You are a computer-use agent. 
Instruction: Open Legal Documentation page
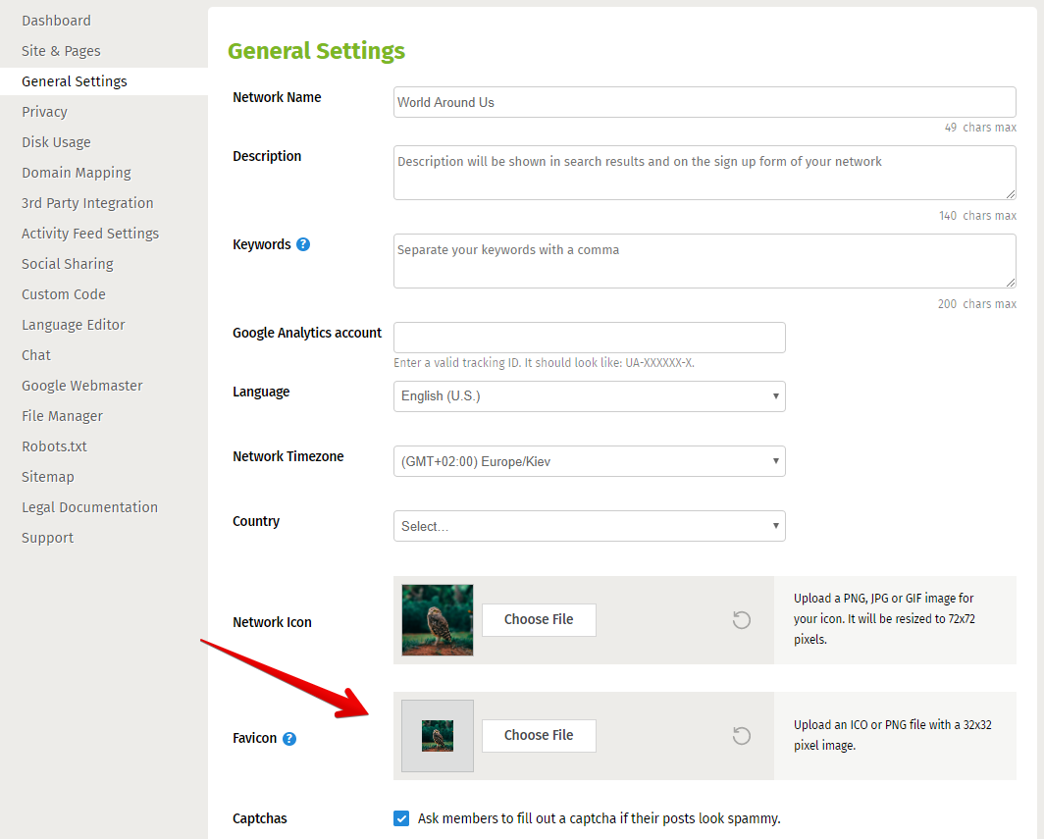click(90, 507)
